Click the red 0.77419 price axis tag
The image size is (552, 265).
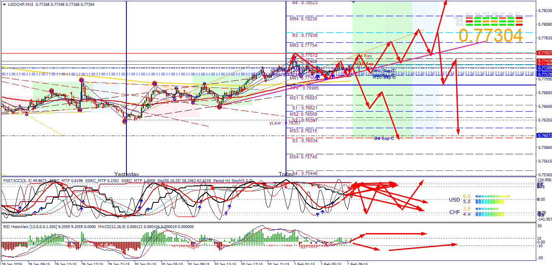[544, 61]
